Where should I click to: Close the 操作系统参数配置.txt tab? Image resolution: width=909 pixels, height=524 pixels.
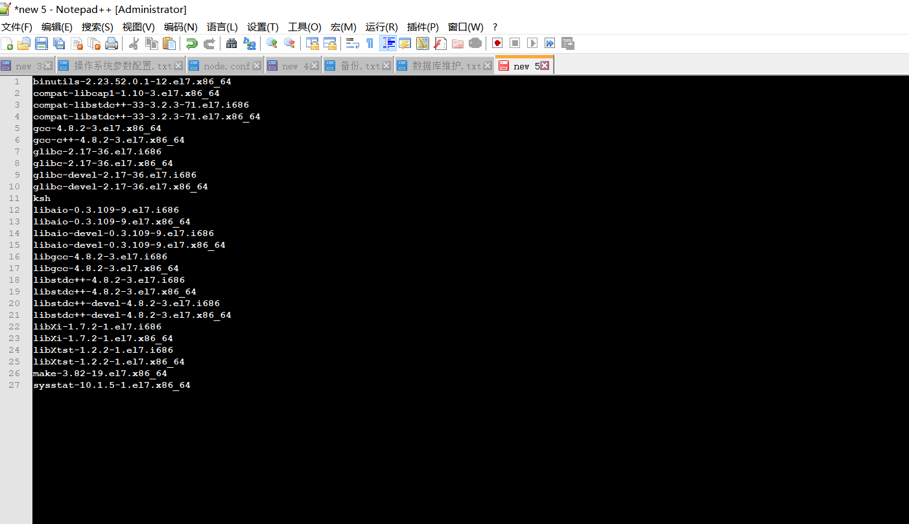click(178, 65)
